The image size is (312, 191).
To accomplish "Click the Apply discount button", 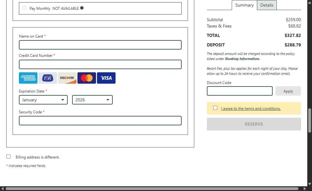I will (288, 91).
